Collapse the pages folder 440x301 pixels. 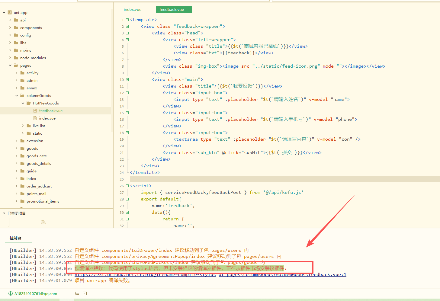[10, 65]
